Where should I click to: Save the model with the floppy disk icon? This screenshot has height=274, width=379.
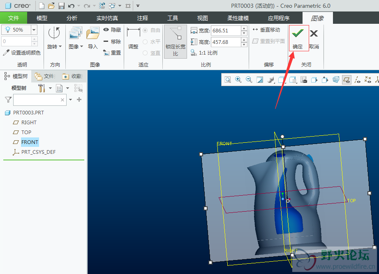[61, 6]
